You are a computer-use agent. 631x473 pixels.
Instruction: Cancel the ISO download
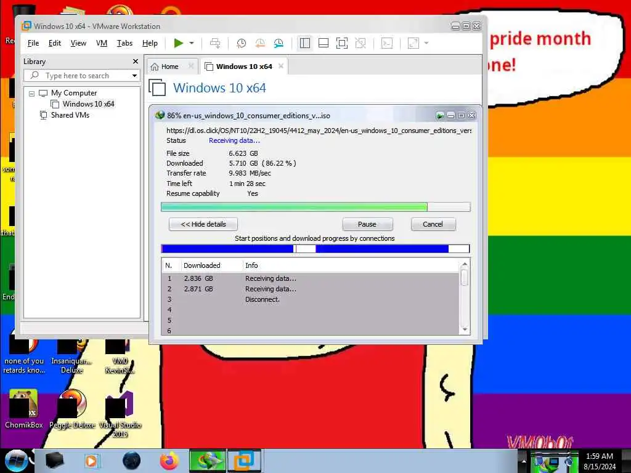[433, 224]
